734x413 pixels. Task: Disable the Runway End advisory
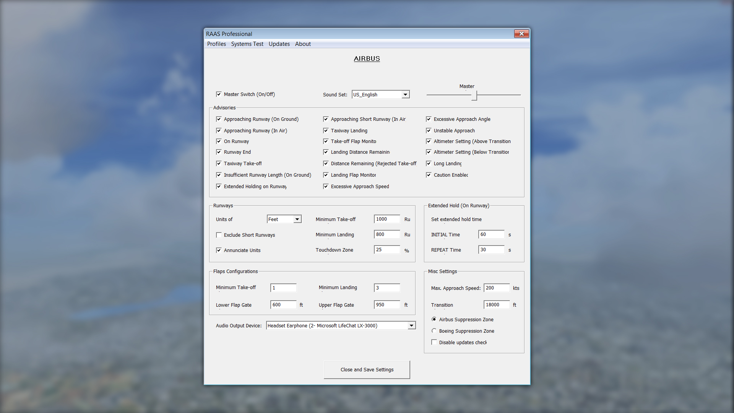point(219,152)
